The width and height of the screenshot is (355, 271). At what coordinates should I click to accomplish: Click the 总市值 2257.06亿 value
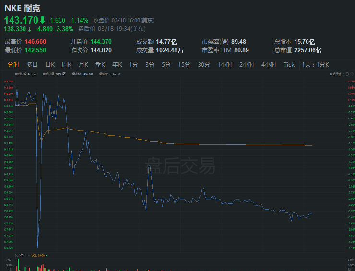tap(308, 50)
